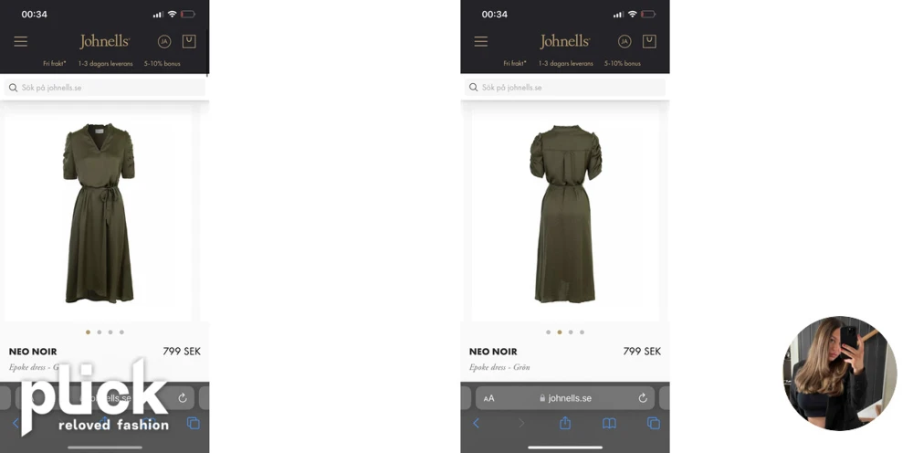This screenshot has width=913, height=453.
Task: Reload johnells.se page on right phone
Action: pyautogui.click(x=643, y=397)
